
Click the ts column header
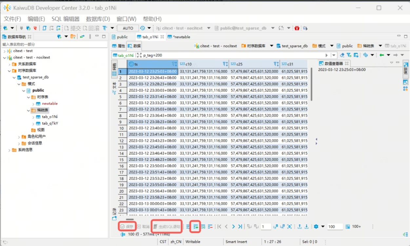pos(152,64)
